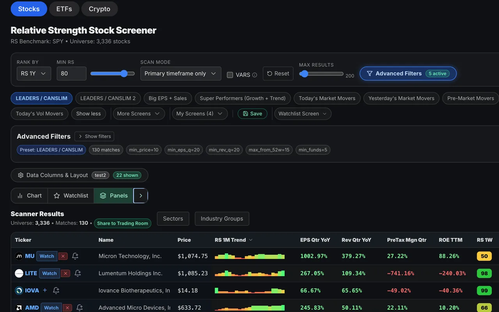Open the Watchlist Screen dropdown
Viewport: 499px width, 312px height.
[x=303, y=113]
